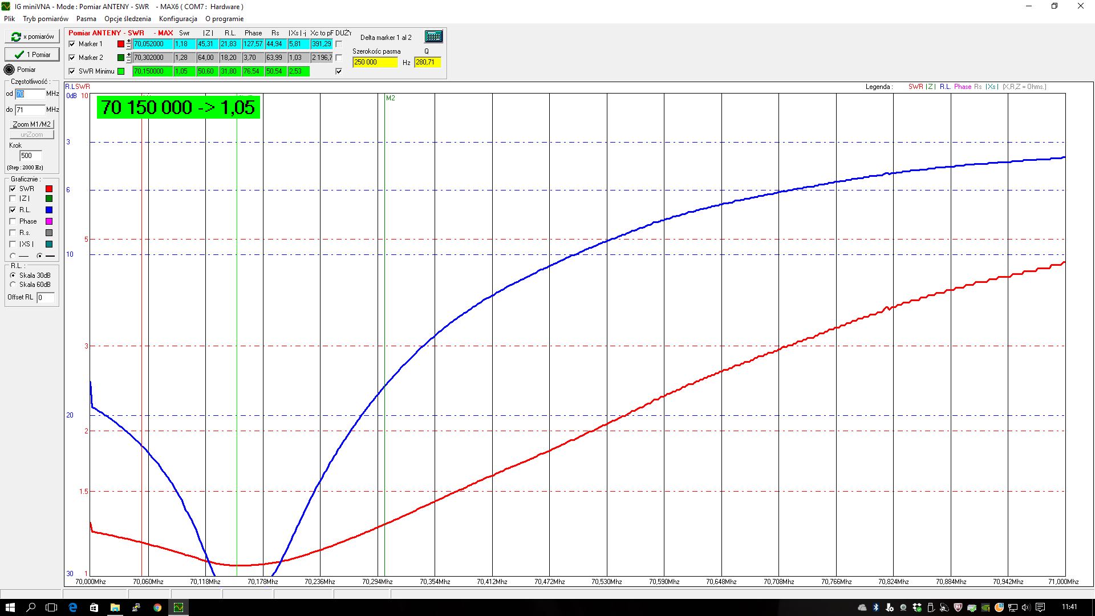Screen dimensions: 1095x616
Task: Open the Action Center notifications icon
Action: (x=1040, y=607)
